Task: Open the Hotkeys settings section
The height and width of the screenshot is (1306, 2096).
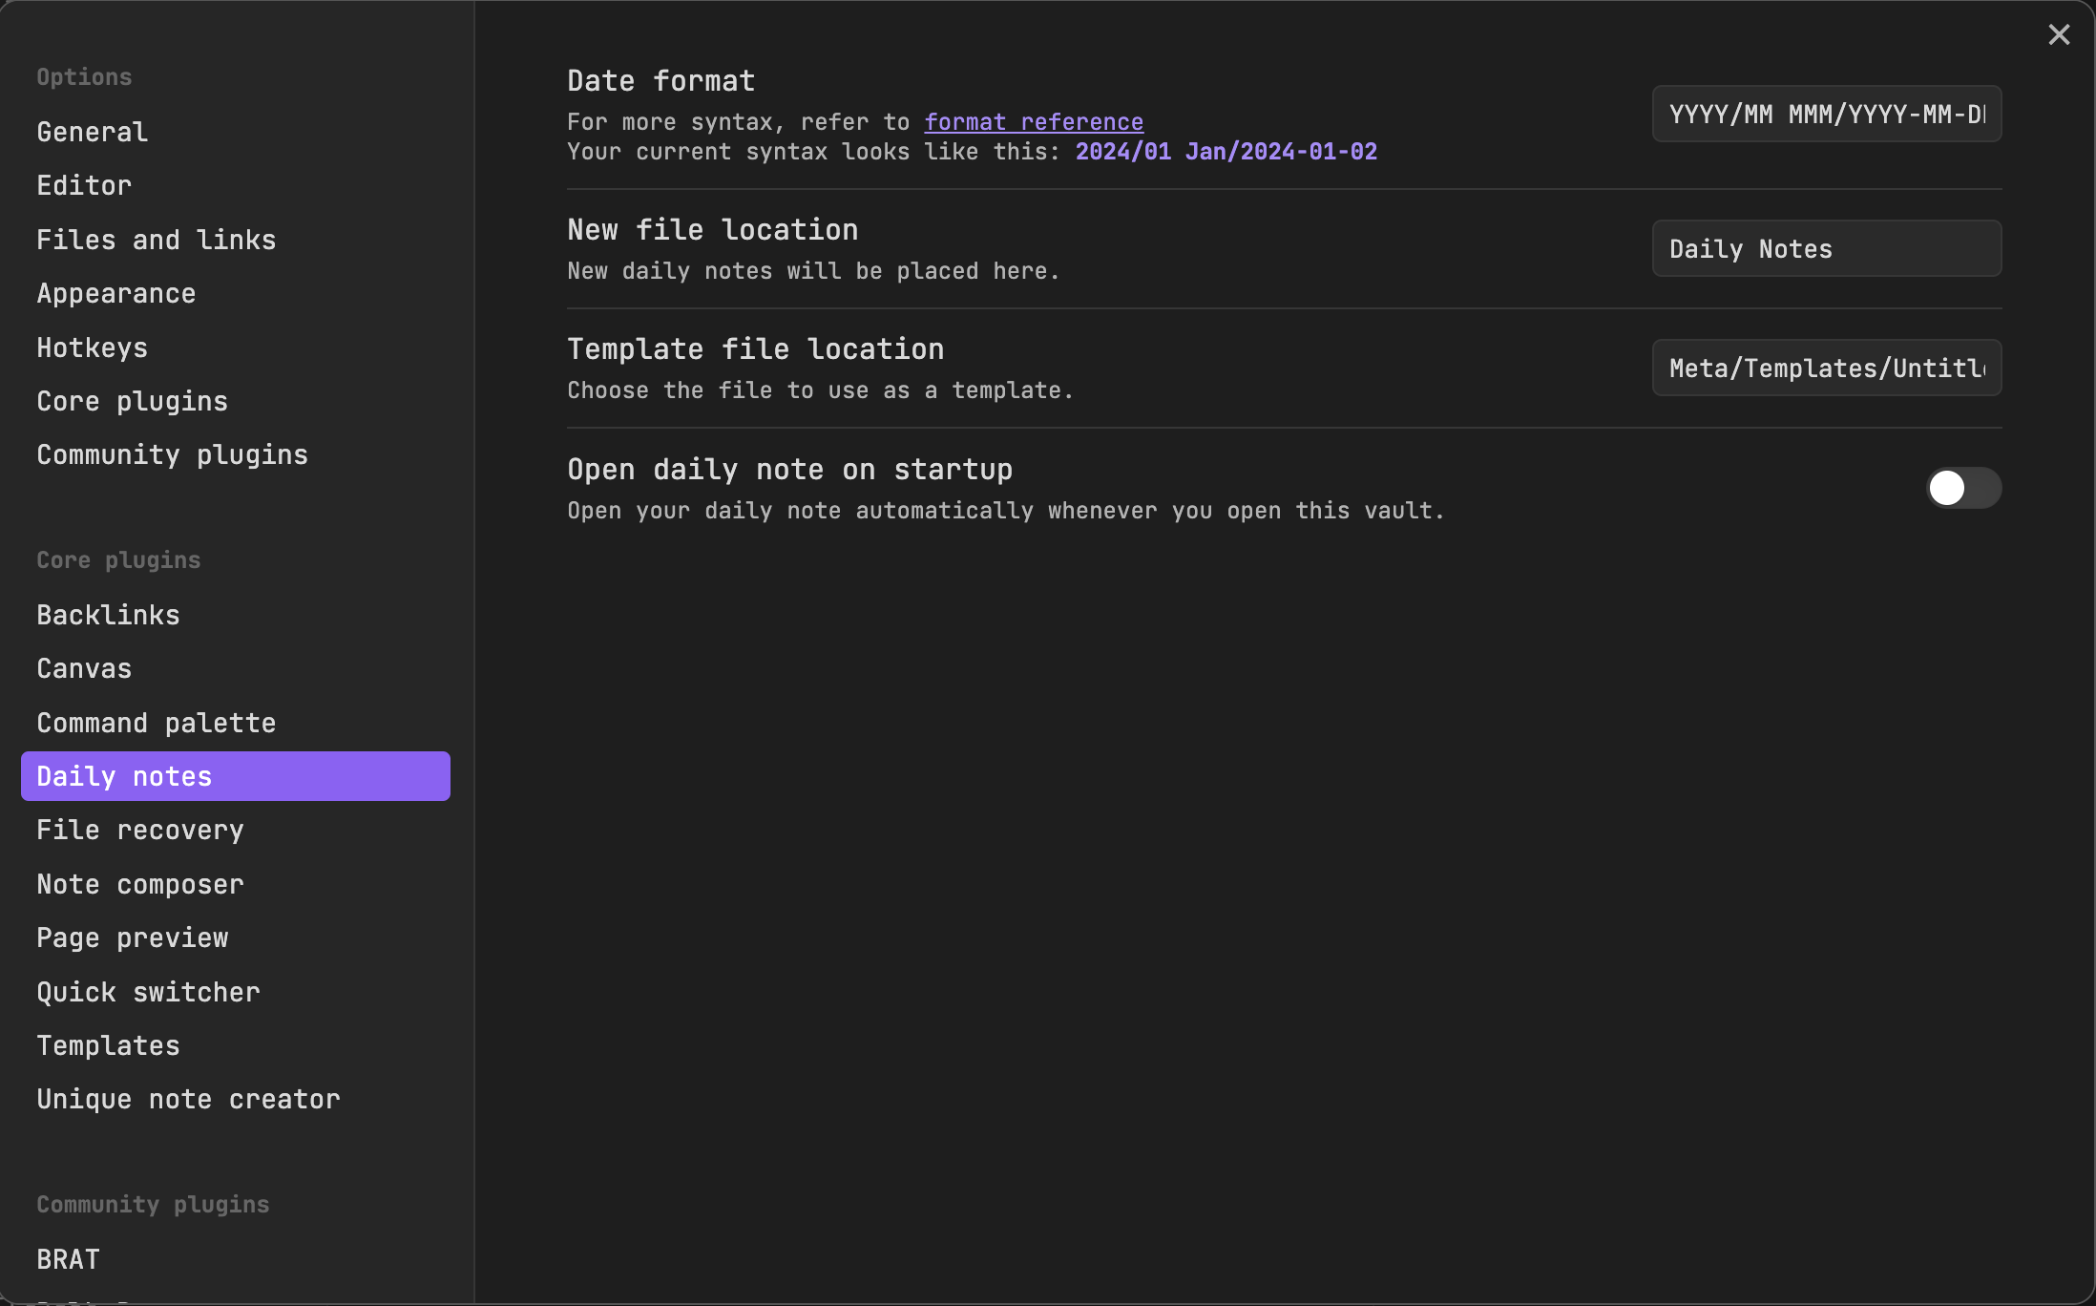Action: click(x=93, y=348)
